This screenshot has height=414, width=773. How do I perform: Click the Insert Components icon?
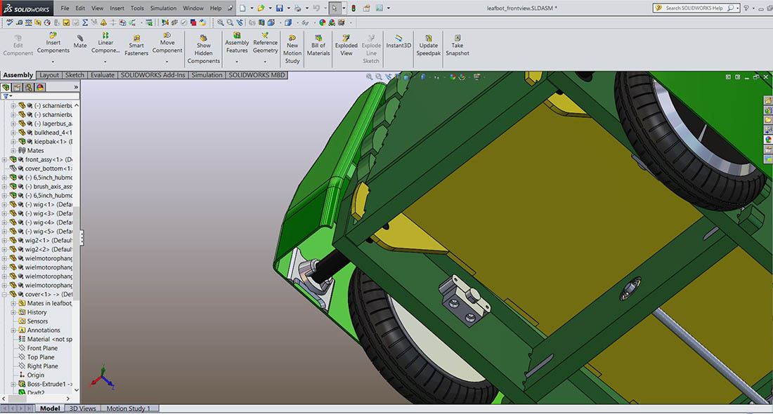click(53, 36)
